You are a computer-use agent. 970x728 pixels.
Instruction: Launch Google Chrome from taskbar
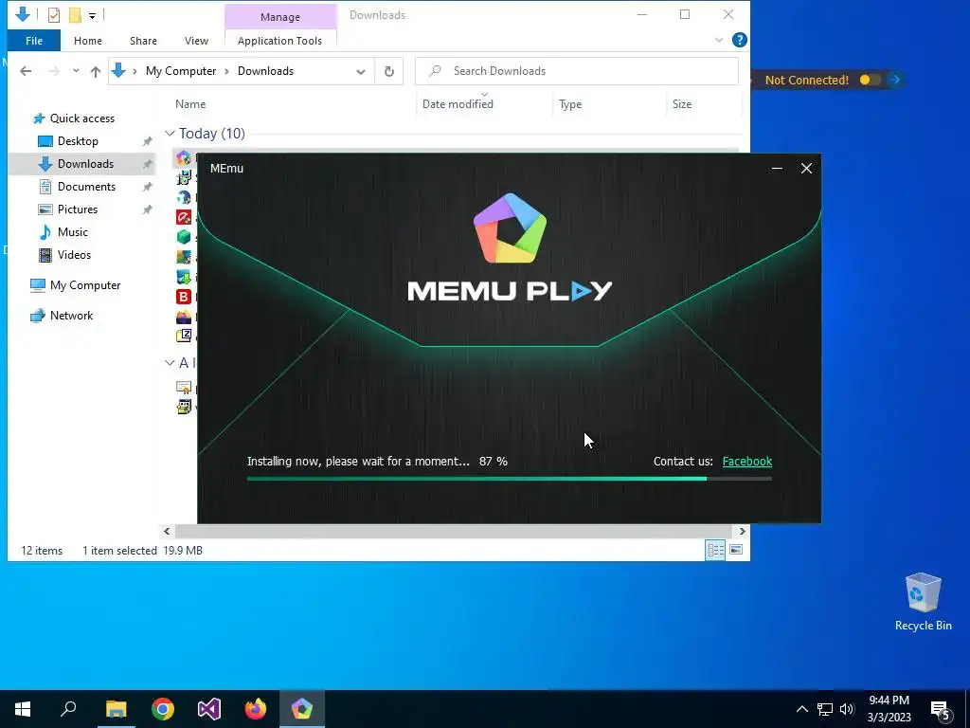pyautogui.click(x=163, y=709)
